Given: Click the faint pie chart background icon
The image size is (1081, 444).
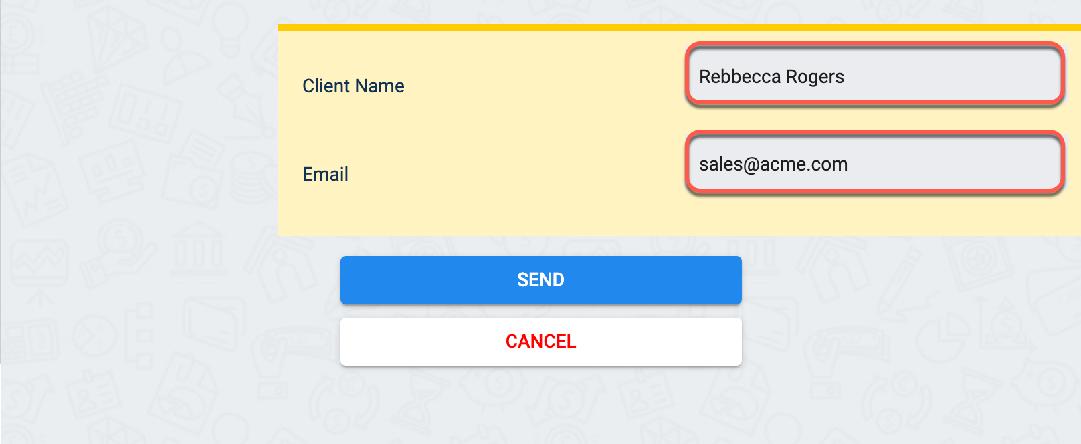Looking at the screenshot, I should coord(94,334).
